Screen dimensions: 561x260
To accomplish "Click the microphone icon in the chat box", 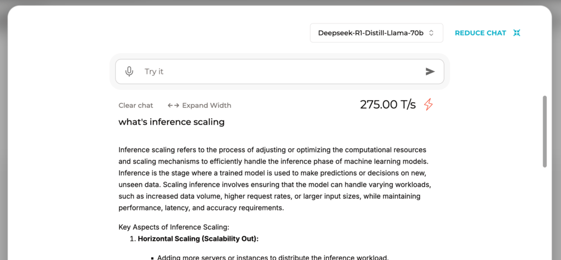I will point(129,72).
